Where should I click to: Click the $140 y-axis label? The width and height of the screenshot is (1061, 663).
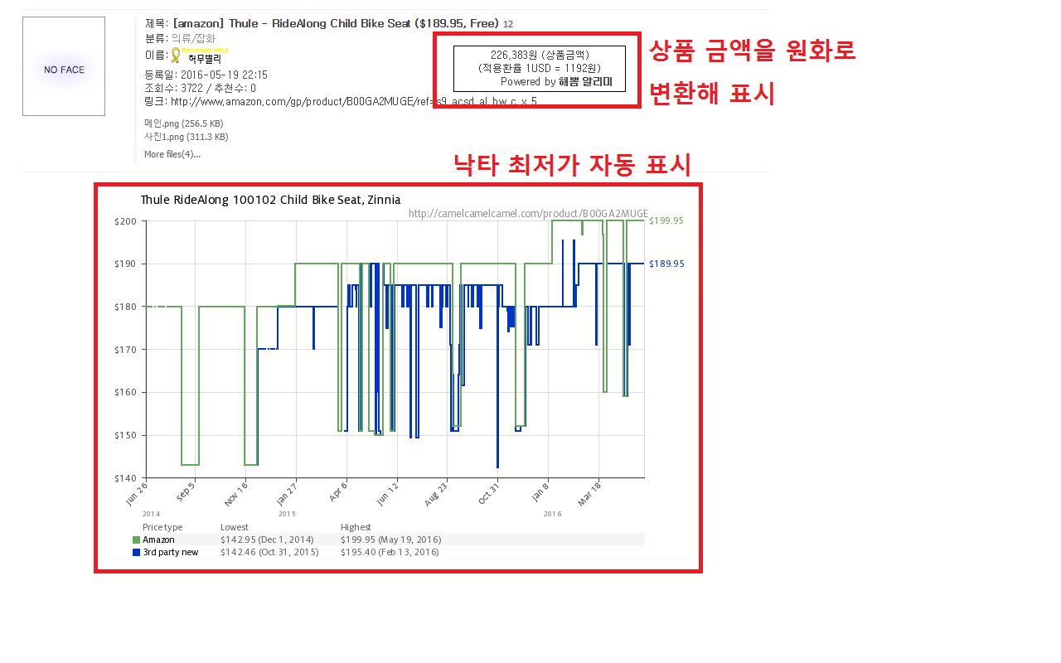[125, 478]
